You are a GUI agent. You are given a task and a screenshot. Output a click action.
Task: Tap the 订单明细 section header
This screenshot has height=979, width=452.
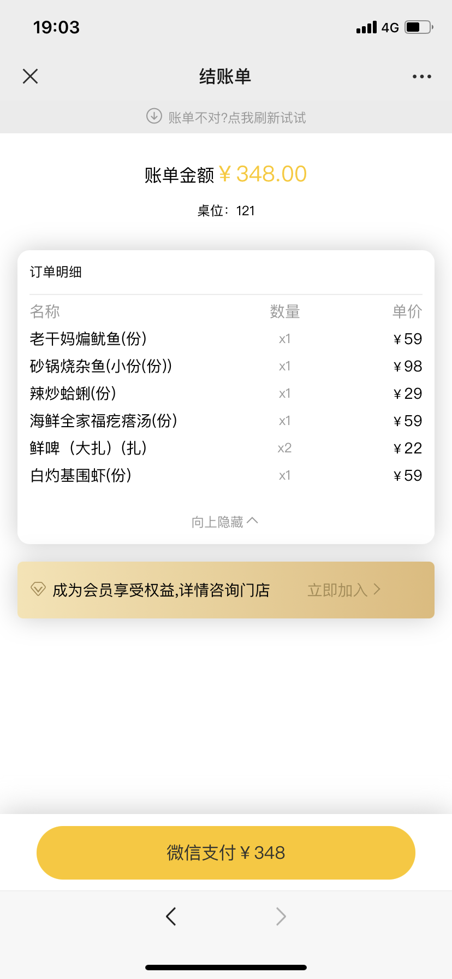pyautogui.click(x=56, y=272)
